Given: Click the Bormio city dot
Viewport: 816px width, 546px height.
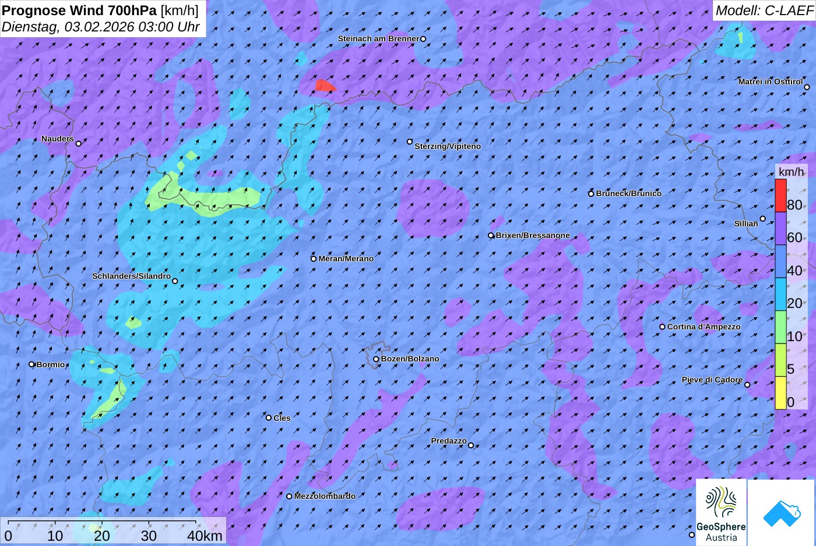Looking at the screenshot, I should coord(32,364).
